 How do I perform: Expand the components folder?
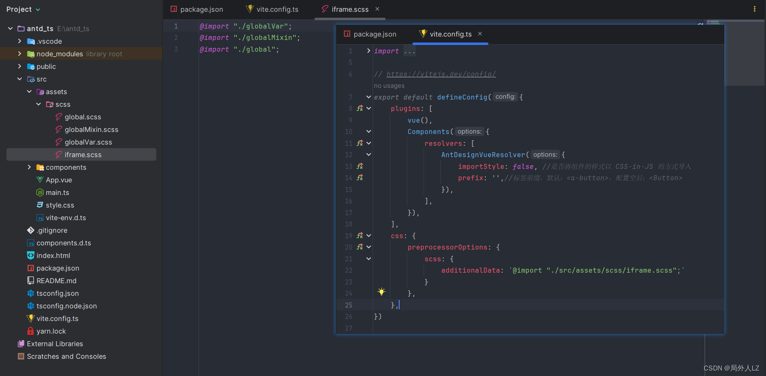coord(29,167)
